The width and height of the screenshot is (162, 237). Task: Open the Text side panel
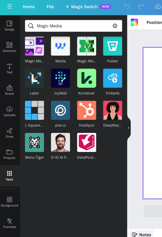(x=9, y=69)
